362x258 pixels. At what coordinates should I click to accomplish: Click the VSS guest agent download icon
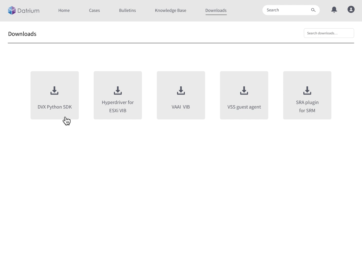[x=244, y=90]
